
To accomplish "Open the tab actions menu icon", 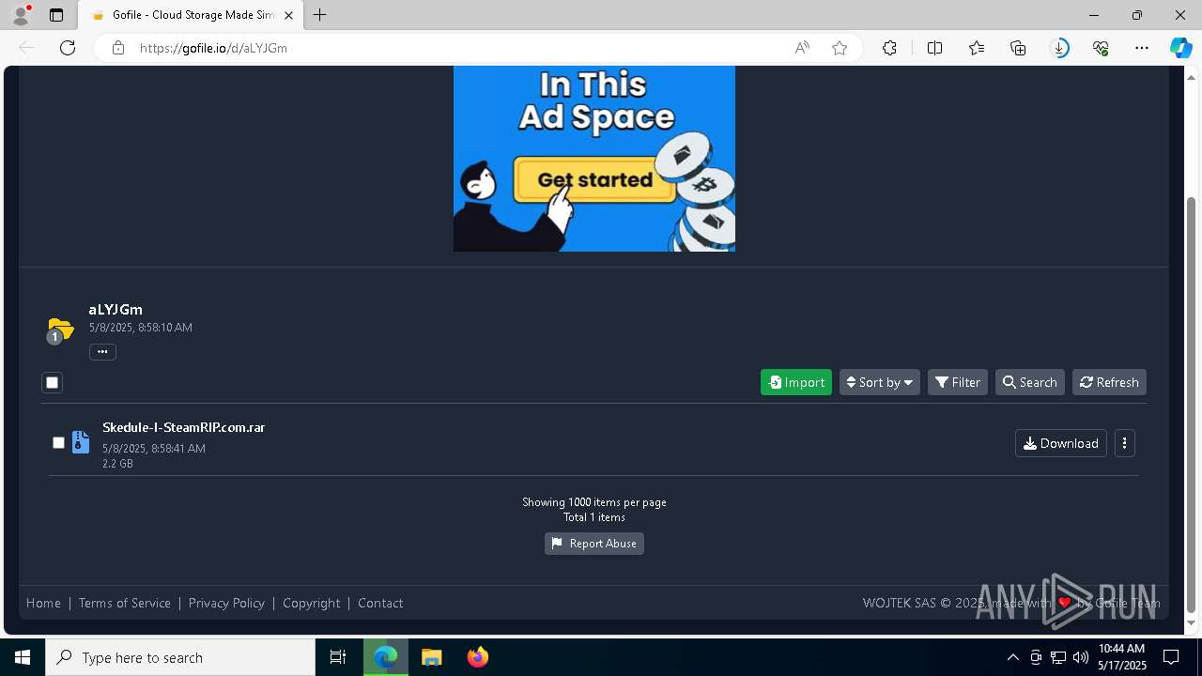I will [x=56, y=15].
